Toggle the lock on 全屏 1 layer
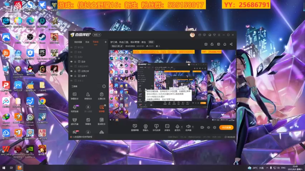Viewport: 305px width, 171px height. coord(75,76)
